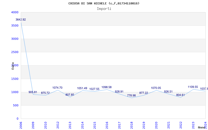Click the 2013 year axis label

(x=70, y=125)
